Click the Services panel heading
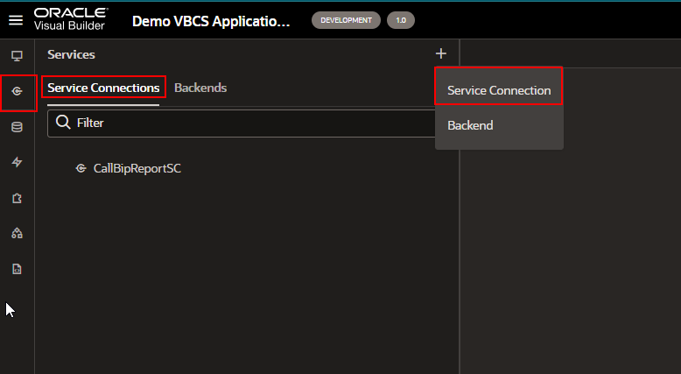The image size is (681, 374). 71,54
